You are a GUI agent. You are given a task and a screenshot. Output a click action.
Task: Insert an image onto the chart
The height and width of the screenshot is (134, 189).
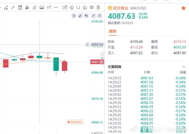(42, 7)
